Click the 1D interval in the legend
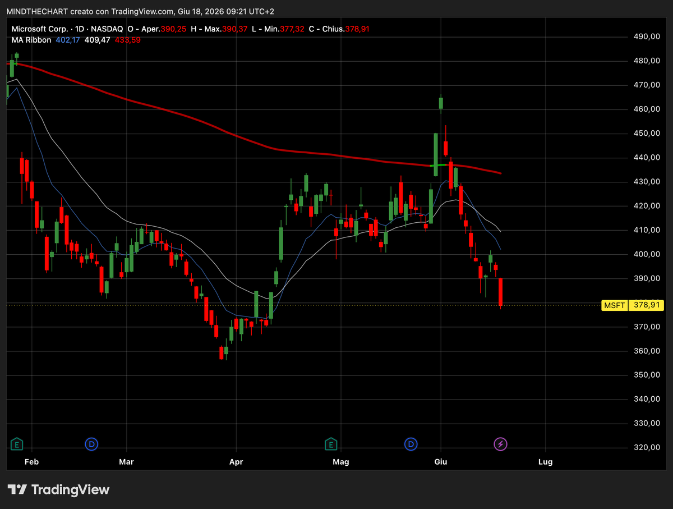Viewport: 673px width, 509px height. pyautogui.click(x=80, y=29)
